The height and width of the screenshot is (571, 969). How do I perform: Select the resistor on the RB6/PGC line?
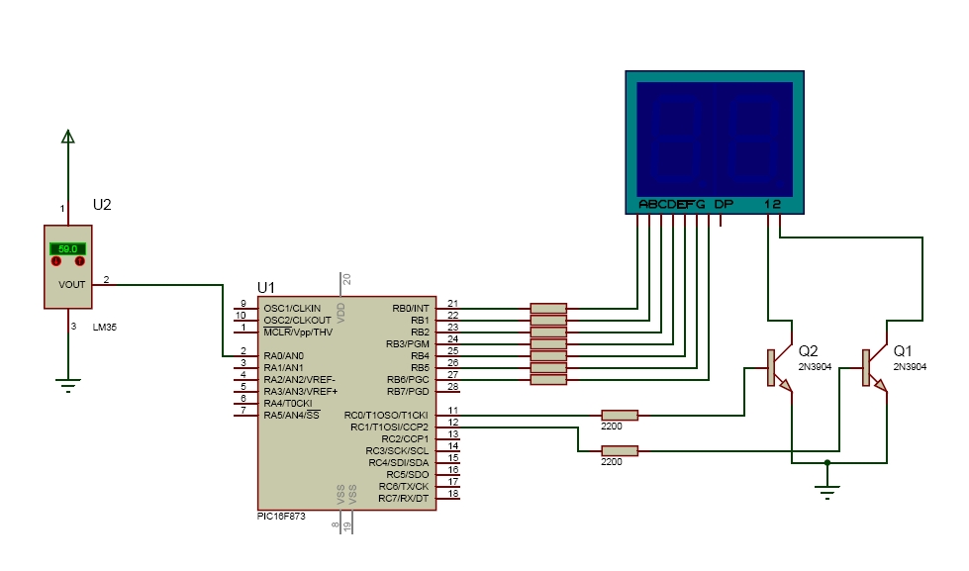tap(548, 379)
